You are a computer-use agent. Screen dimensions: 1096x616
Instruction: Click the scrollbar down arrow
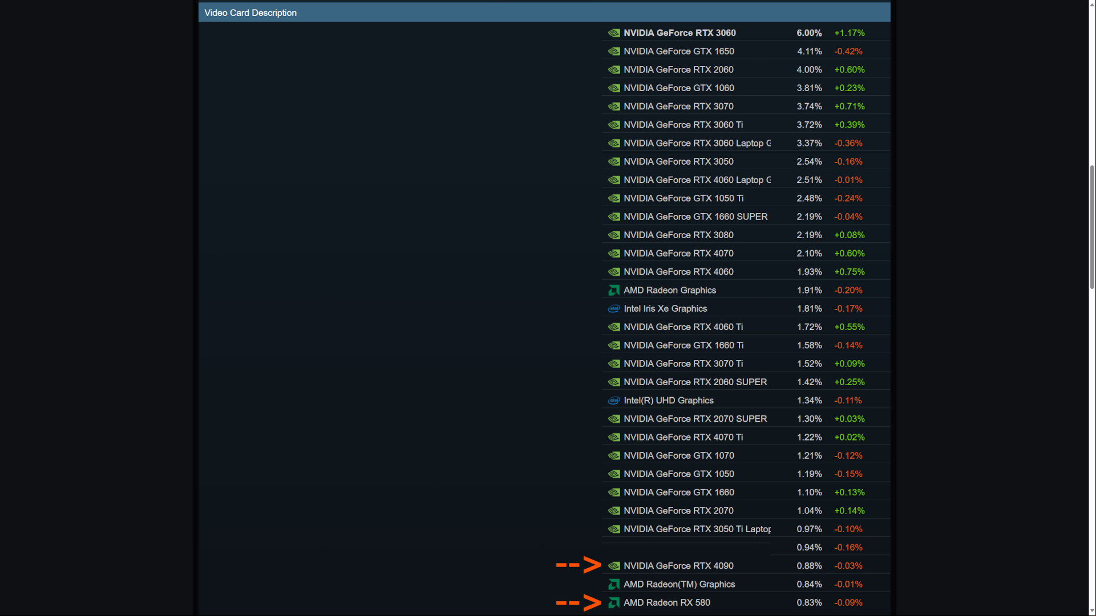pos(1092,611)
